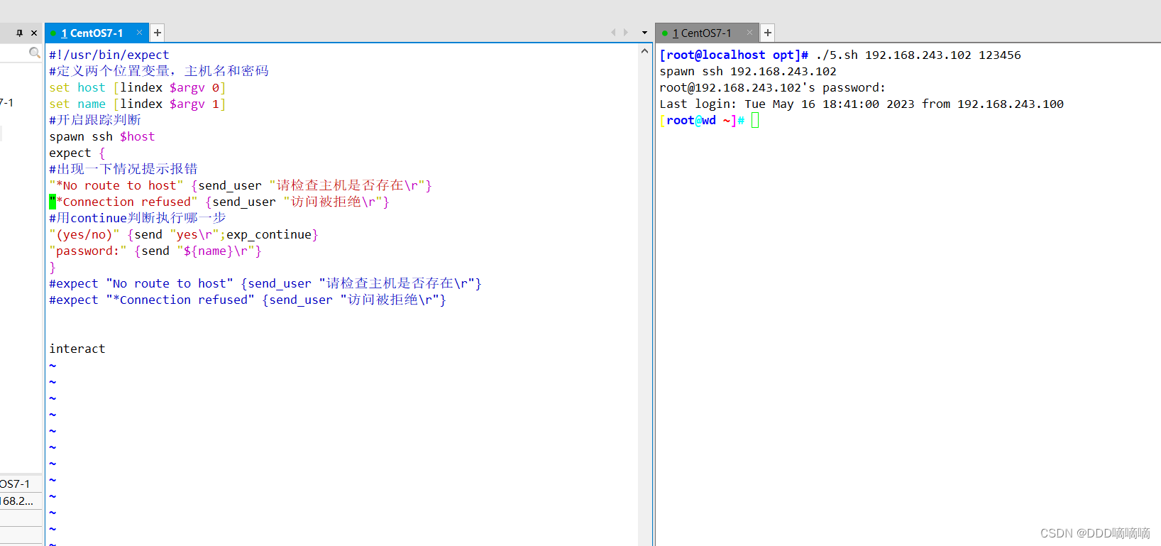Click the 'password:' send line
The image size is (1161, 546).
155,251
